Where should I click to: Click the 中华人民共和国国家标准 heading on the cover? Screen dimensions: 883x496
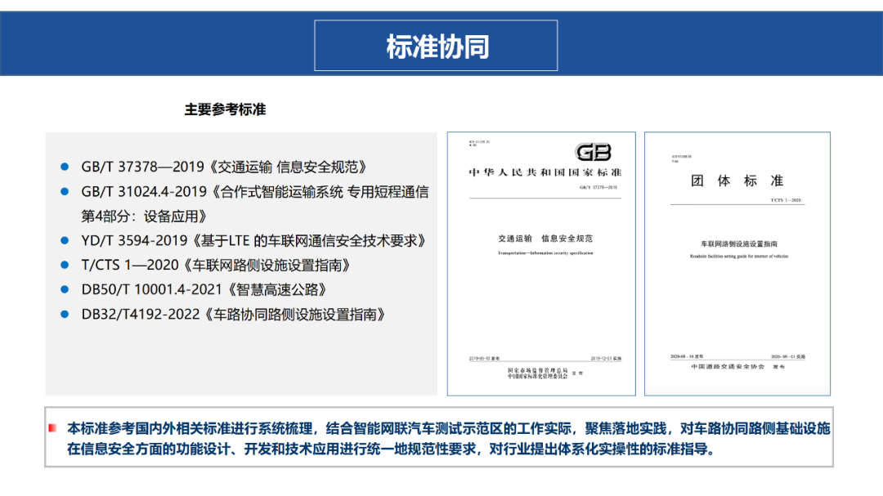[545, 172]
